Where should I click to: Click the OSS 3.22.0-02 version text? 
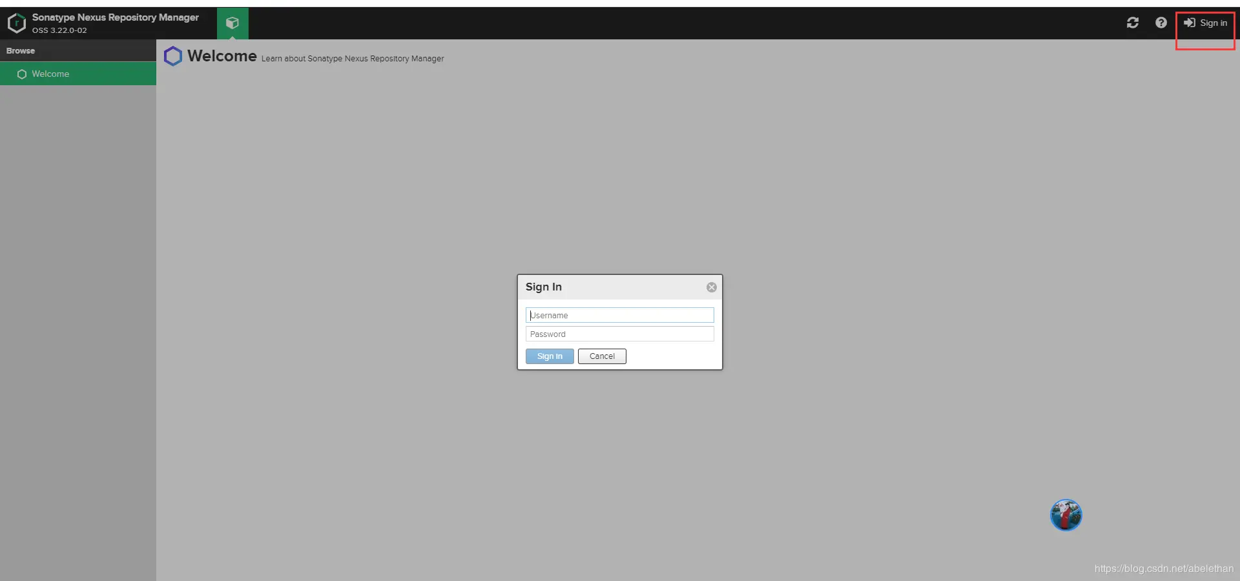point(59,30)
